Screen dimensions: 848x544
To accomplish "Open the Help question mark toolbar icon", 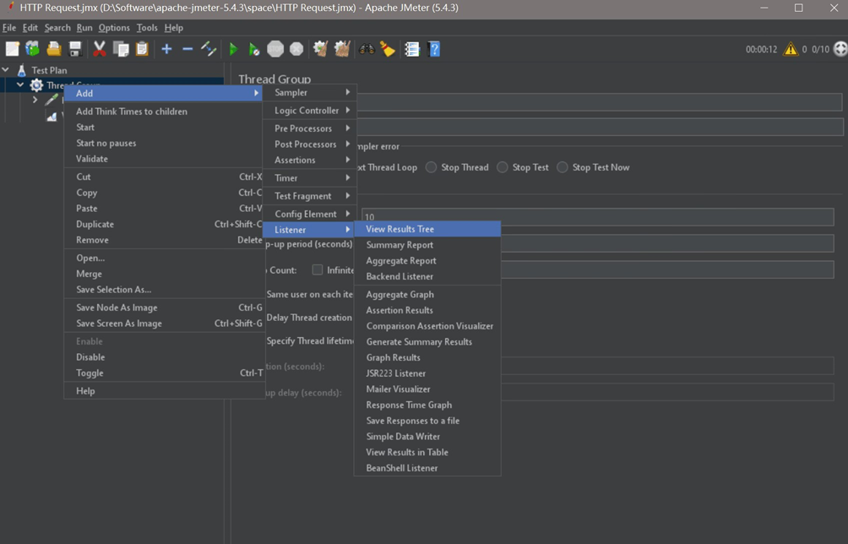I will [x=434, y=50].
